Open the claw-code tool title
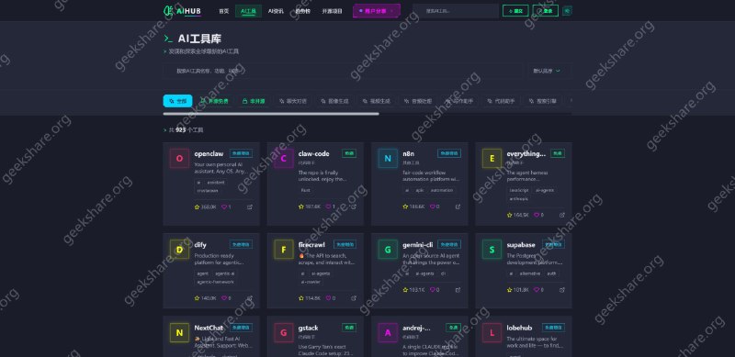Image resolution: width=735 pixels, height=357 pixels. [313, 153]
